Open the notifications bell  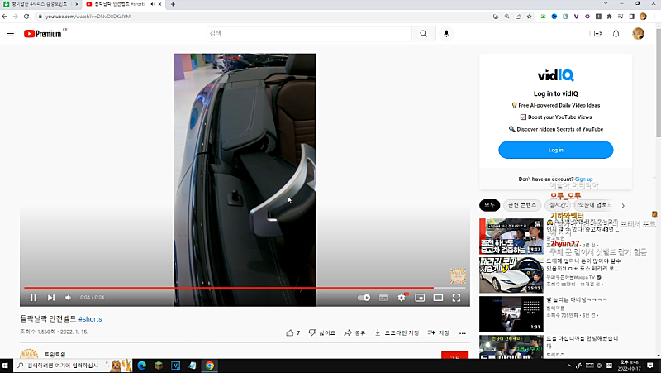coord(616,34)
